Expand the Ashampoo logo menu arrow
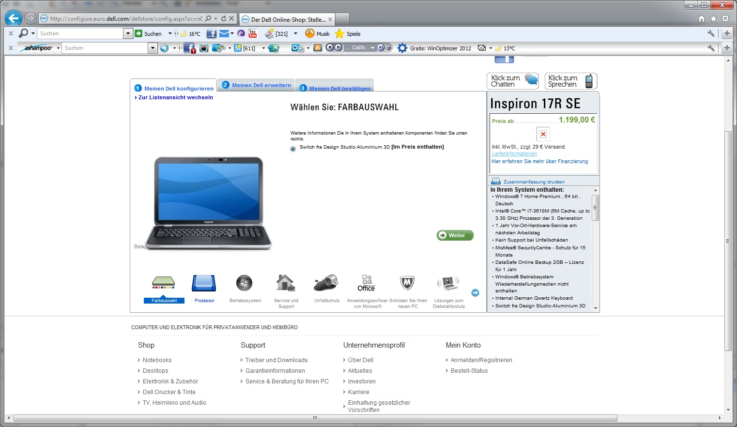This screenshot has height=427, width=737. 58,48
